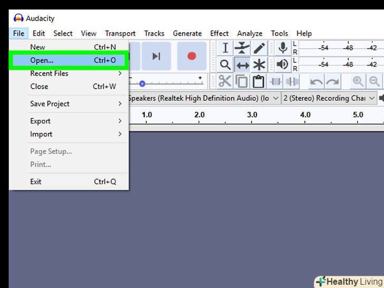Image resolution: width=384 pixels, height=288 pixels.
Task: Open the Effect menu
Action: point(219,33)
